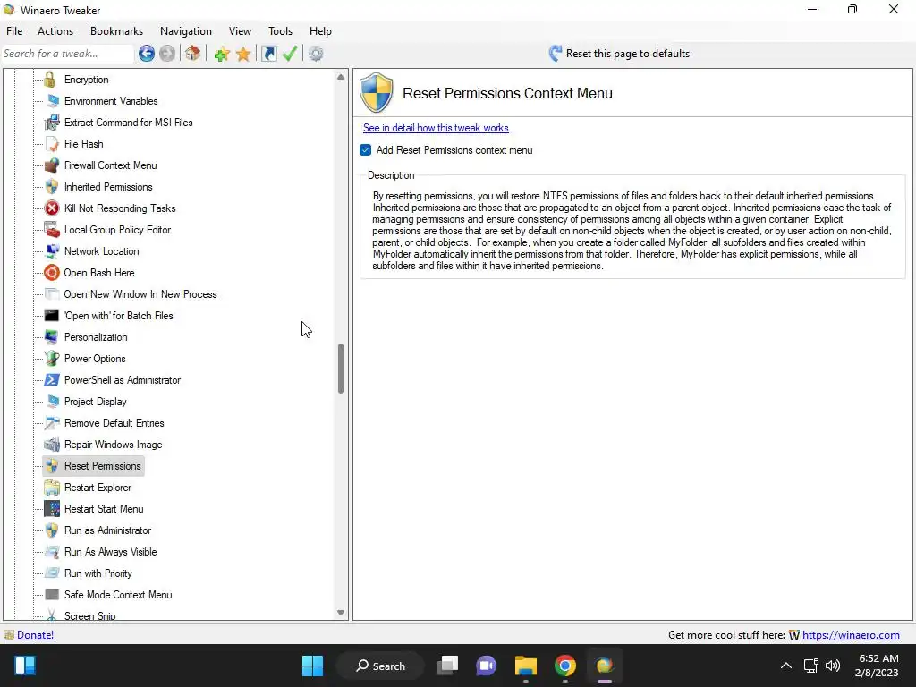Click the tree vertical scrollbar thumb
The height and width of the screenshot is (687, 916).
click(341, 368)
